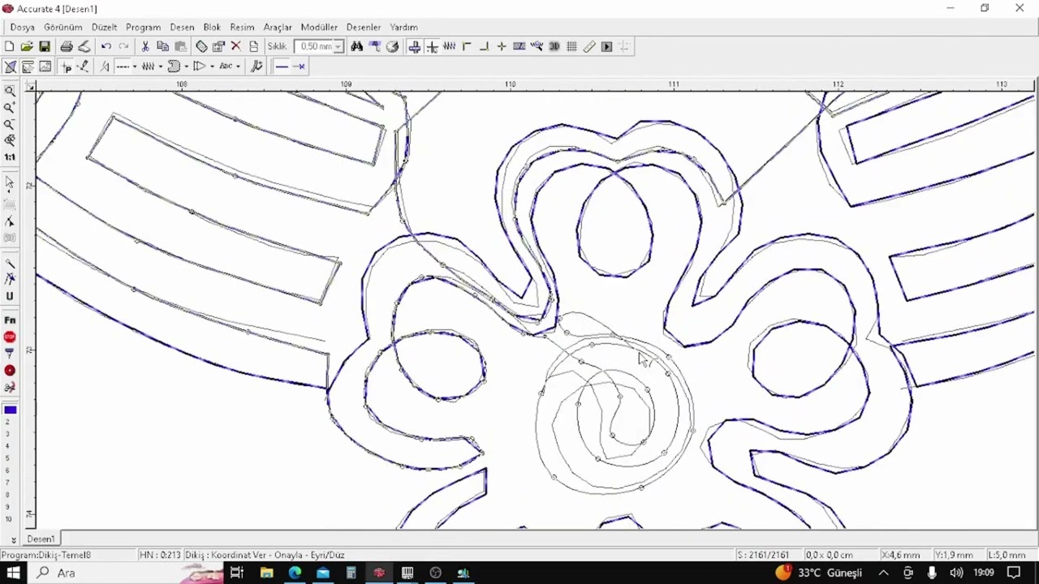Open File Explorer from the taskbar

click(x=266, y=573)
